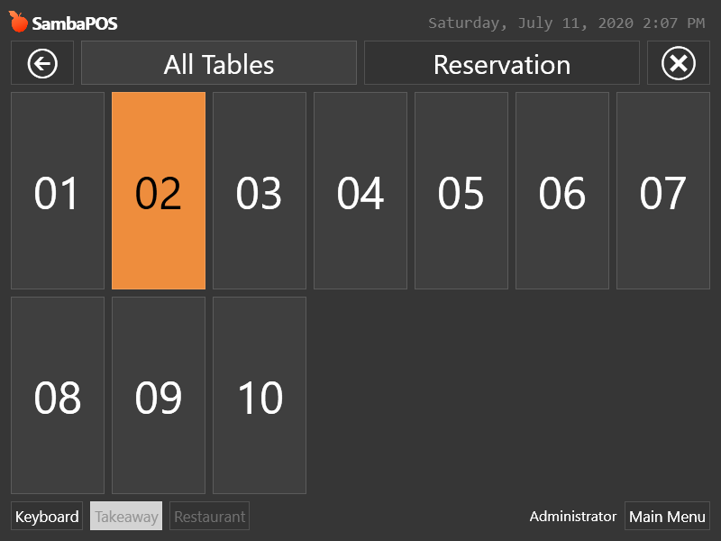Image resolution: width=721 pixels, height=541 pixels.
Task: Click the back arrow icon
Action: pyautogui.click(x=42, y=63)
